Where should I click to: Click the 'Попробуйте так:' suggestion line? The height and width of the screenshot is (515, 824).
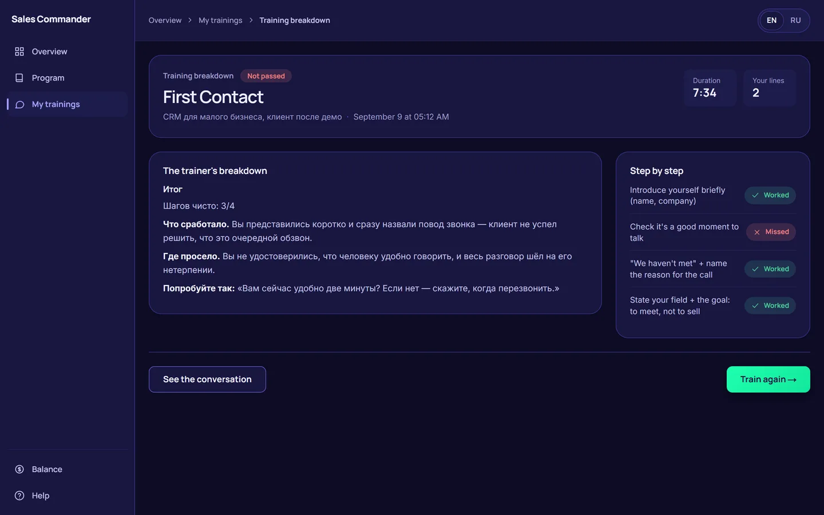pos(361,288)
